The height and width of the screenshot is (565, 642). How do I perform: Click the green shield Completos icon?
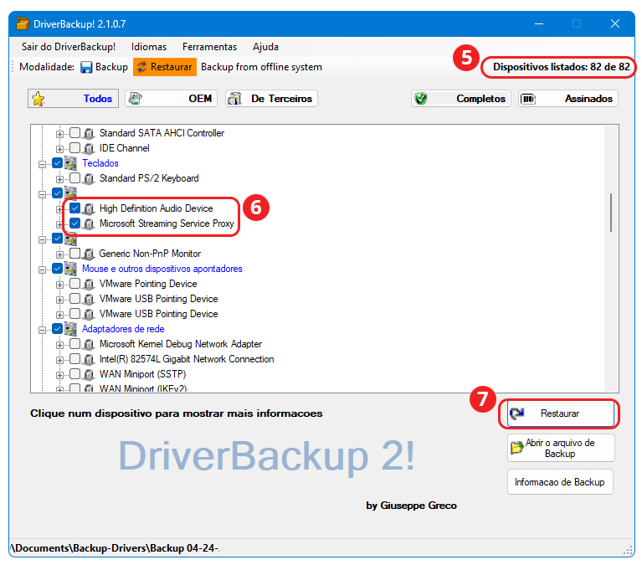[x=420, y=99]
